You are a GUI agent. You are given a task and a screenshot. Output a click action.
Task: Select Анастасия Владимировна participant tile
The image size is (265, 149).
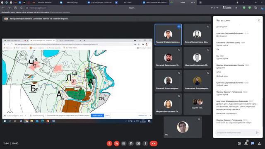tap(197, 81)
